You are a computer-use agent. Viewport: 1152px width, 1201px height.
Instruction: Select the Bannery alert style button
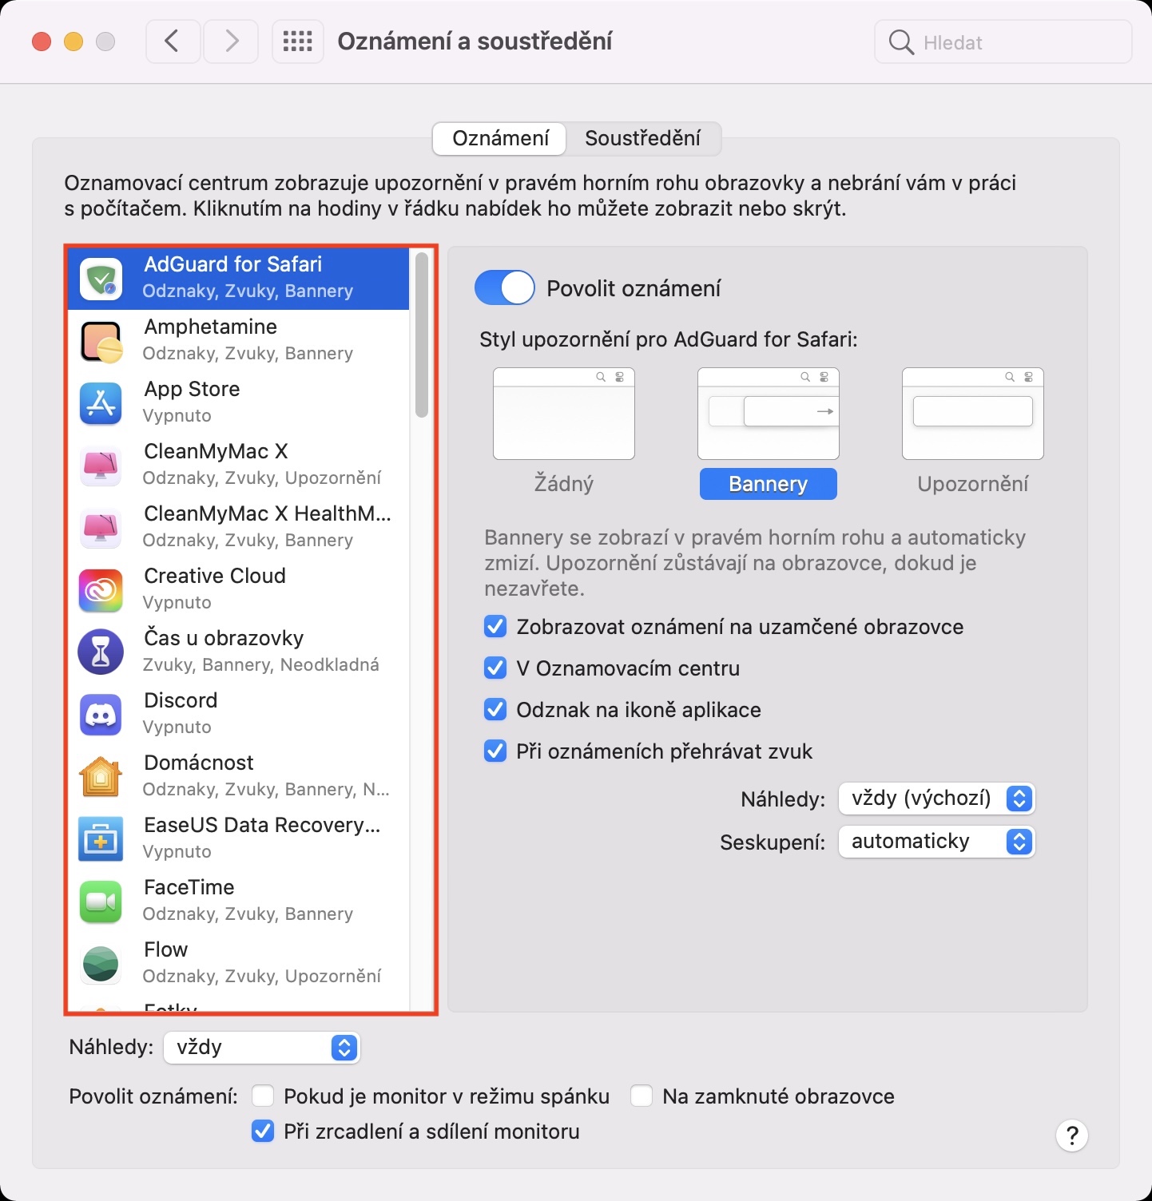pyautogui.click(x=769, y=484)
